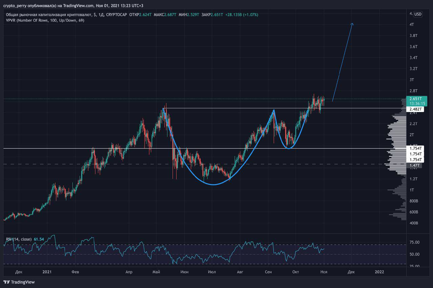The image size is (433, 288).
Task: Click the 2022 label on the time axis
Action: [380, 271]
